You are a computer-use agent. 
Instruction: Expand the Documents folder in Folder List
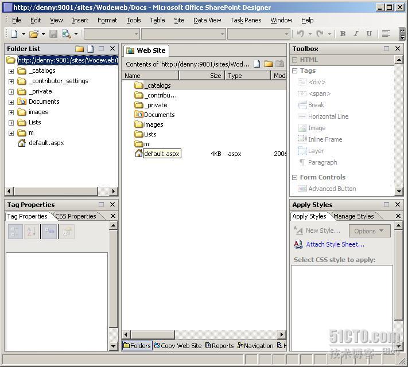point(11,102)
